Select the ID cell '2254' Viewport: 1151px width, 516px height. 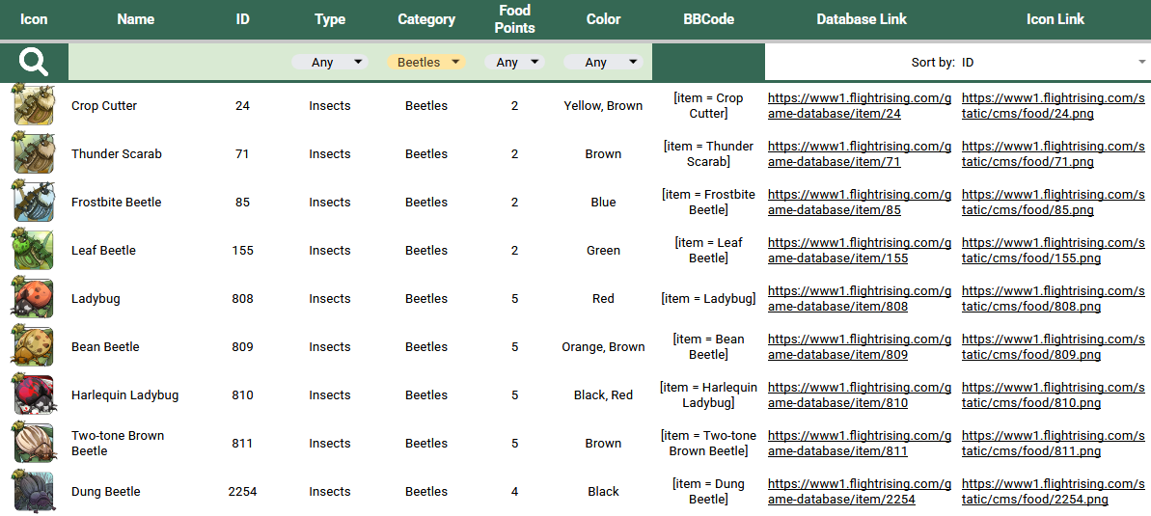[x=243, y=492]
